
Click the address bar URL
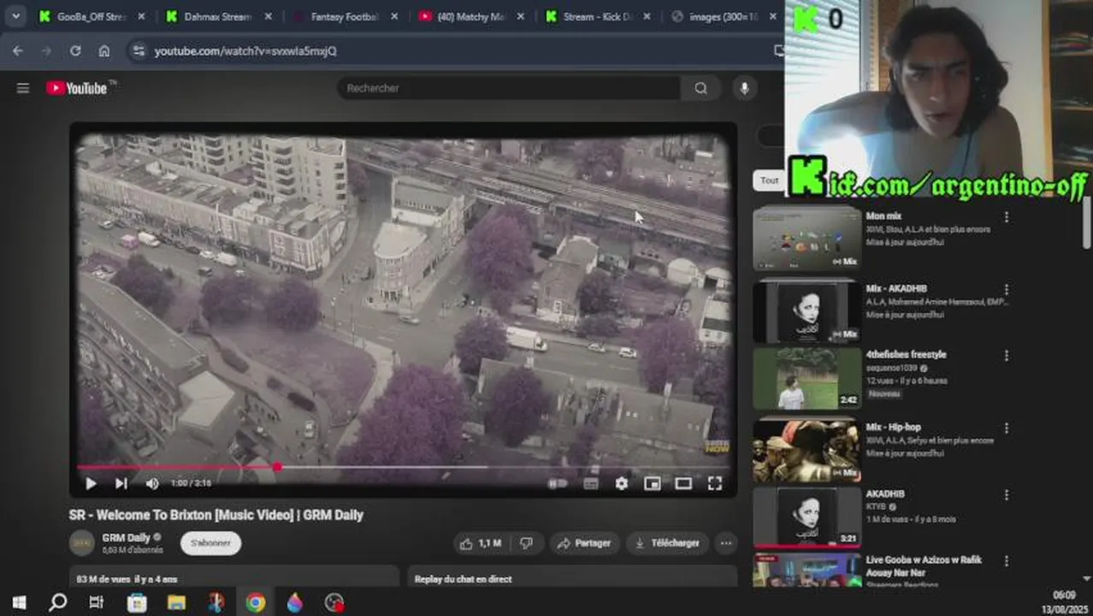click(x=245, y=51)
